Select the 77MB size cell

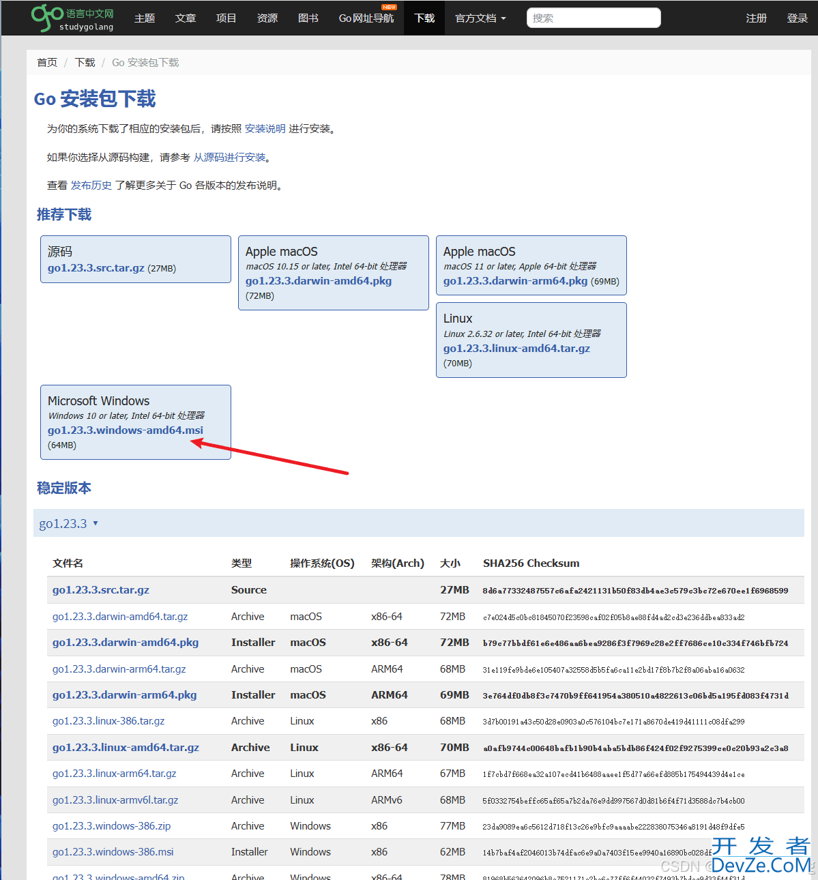[x=452, y=826]
